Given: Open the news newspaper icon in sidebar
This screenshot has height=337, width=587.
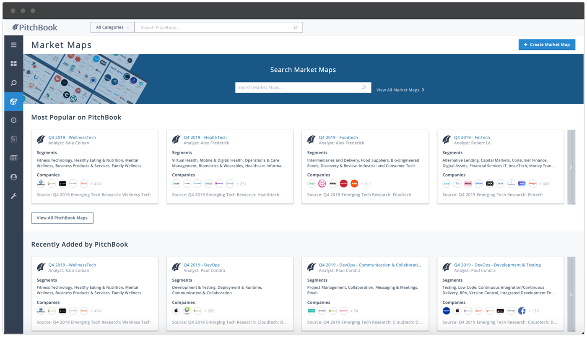Looking at the screenshot, I should [x=13, y=158].
